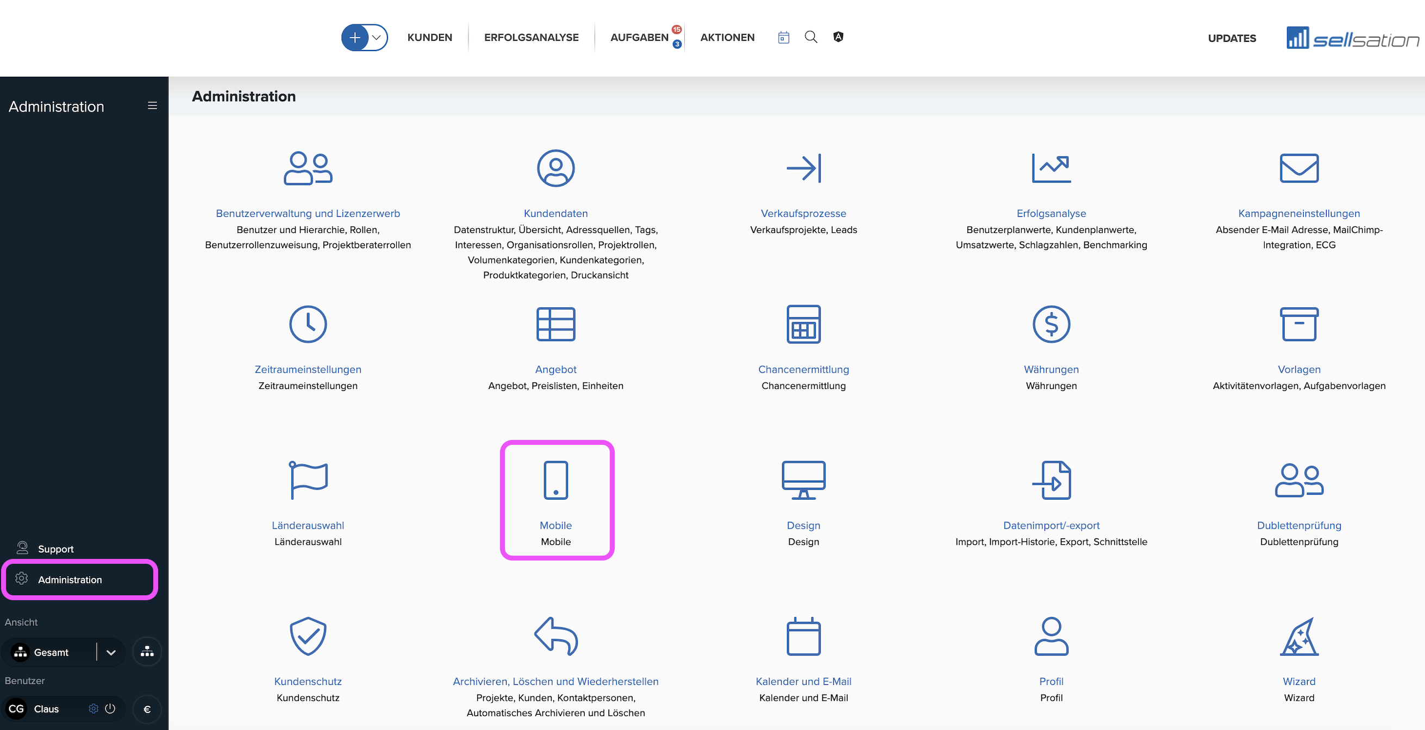Open Kundendaten person icon

(x=556, y=168)
